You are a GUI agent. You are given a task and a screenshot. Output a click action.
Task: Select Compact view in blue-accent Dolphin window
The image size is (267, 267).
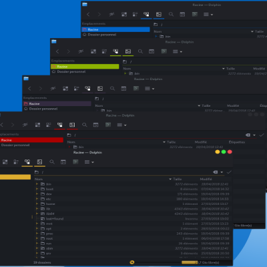coord(135,15)
